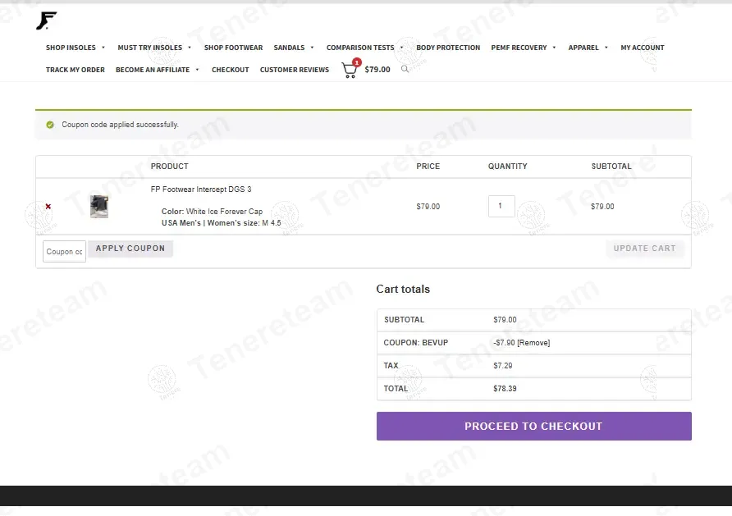732x516 pixels.
Task: Open PEMF Recovery menu item
Action: point(519,48)
